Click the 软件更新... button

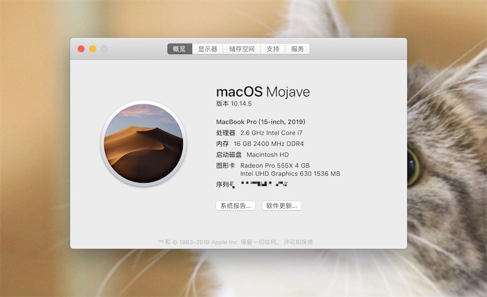coord(282,206)
